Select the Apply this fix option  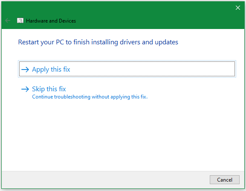[127, 69]
